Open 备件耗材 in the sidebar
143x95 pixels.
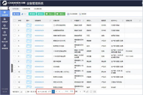tap(5, 27)
